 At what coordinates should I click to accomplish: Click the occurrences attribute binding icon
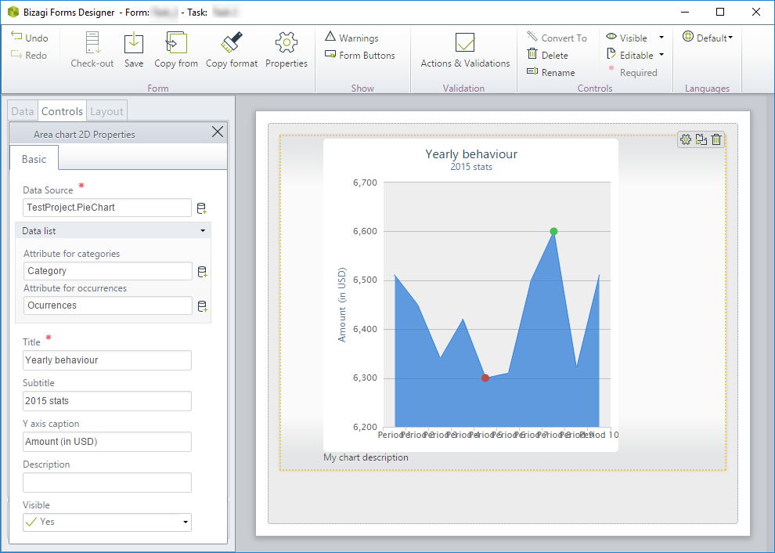pos(202,306)
